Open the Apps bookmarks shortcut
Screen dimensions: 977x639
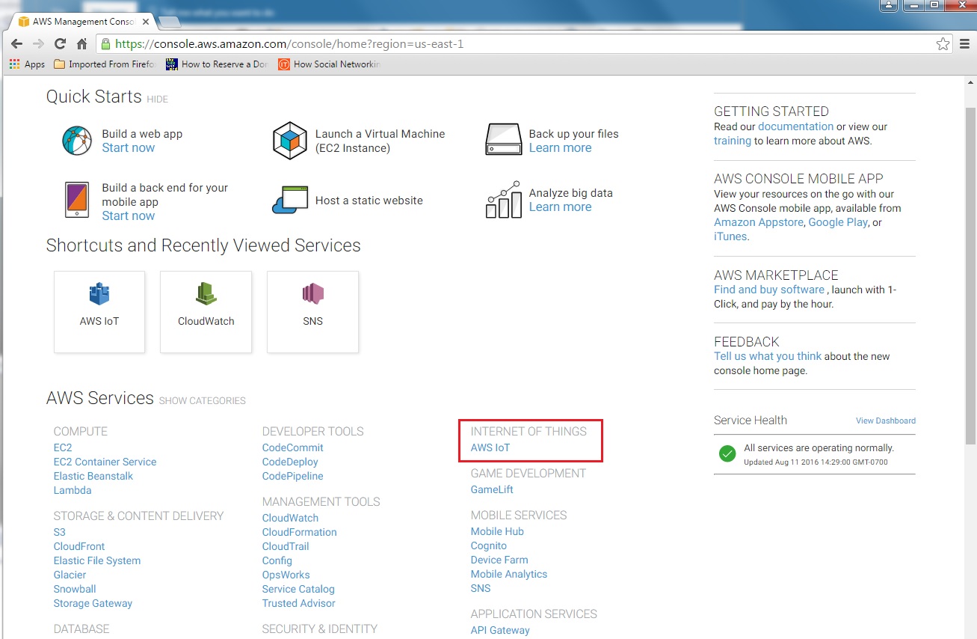pyautogui.click(x=27, y=64)
